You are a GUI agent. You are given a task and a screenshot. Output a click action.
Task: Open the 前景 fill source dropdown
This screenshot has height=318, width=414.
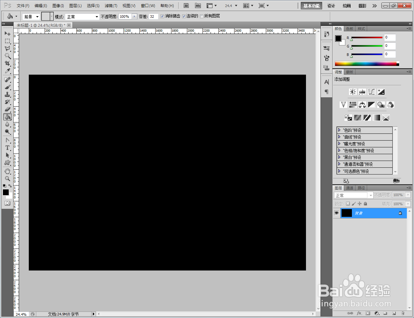[x=31, y=16]
